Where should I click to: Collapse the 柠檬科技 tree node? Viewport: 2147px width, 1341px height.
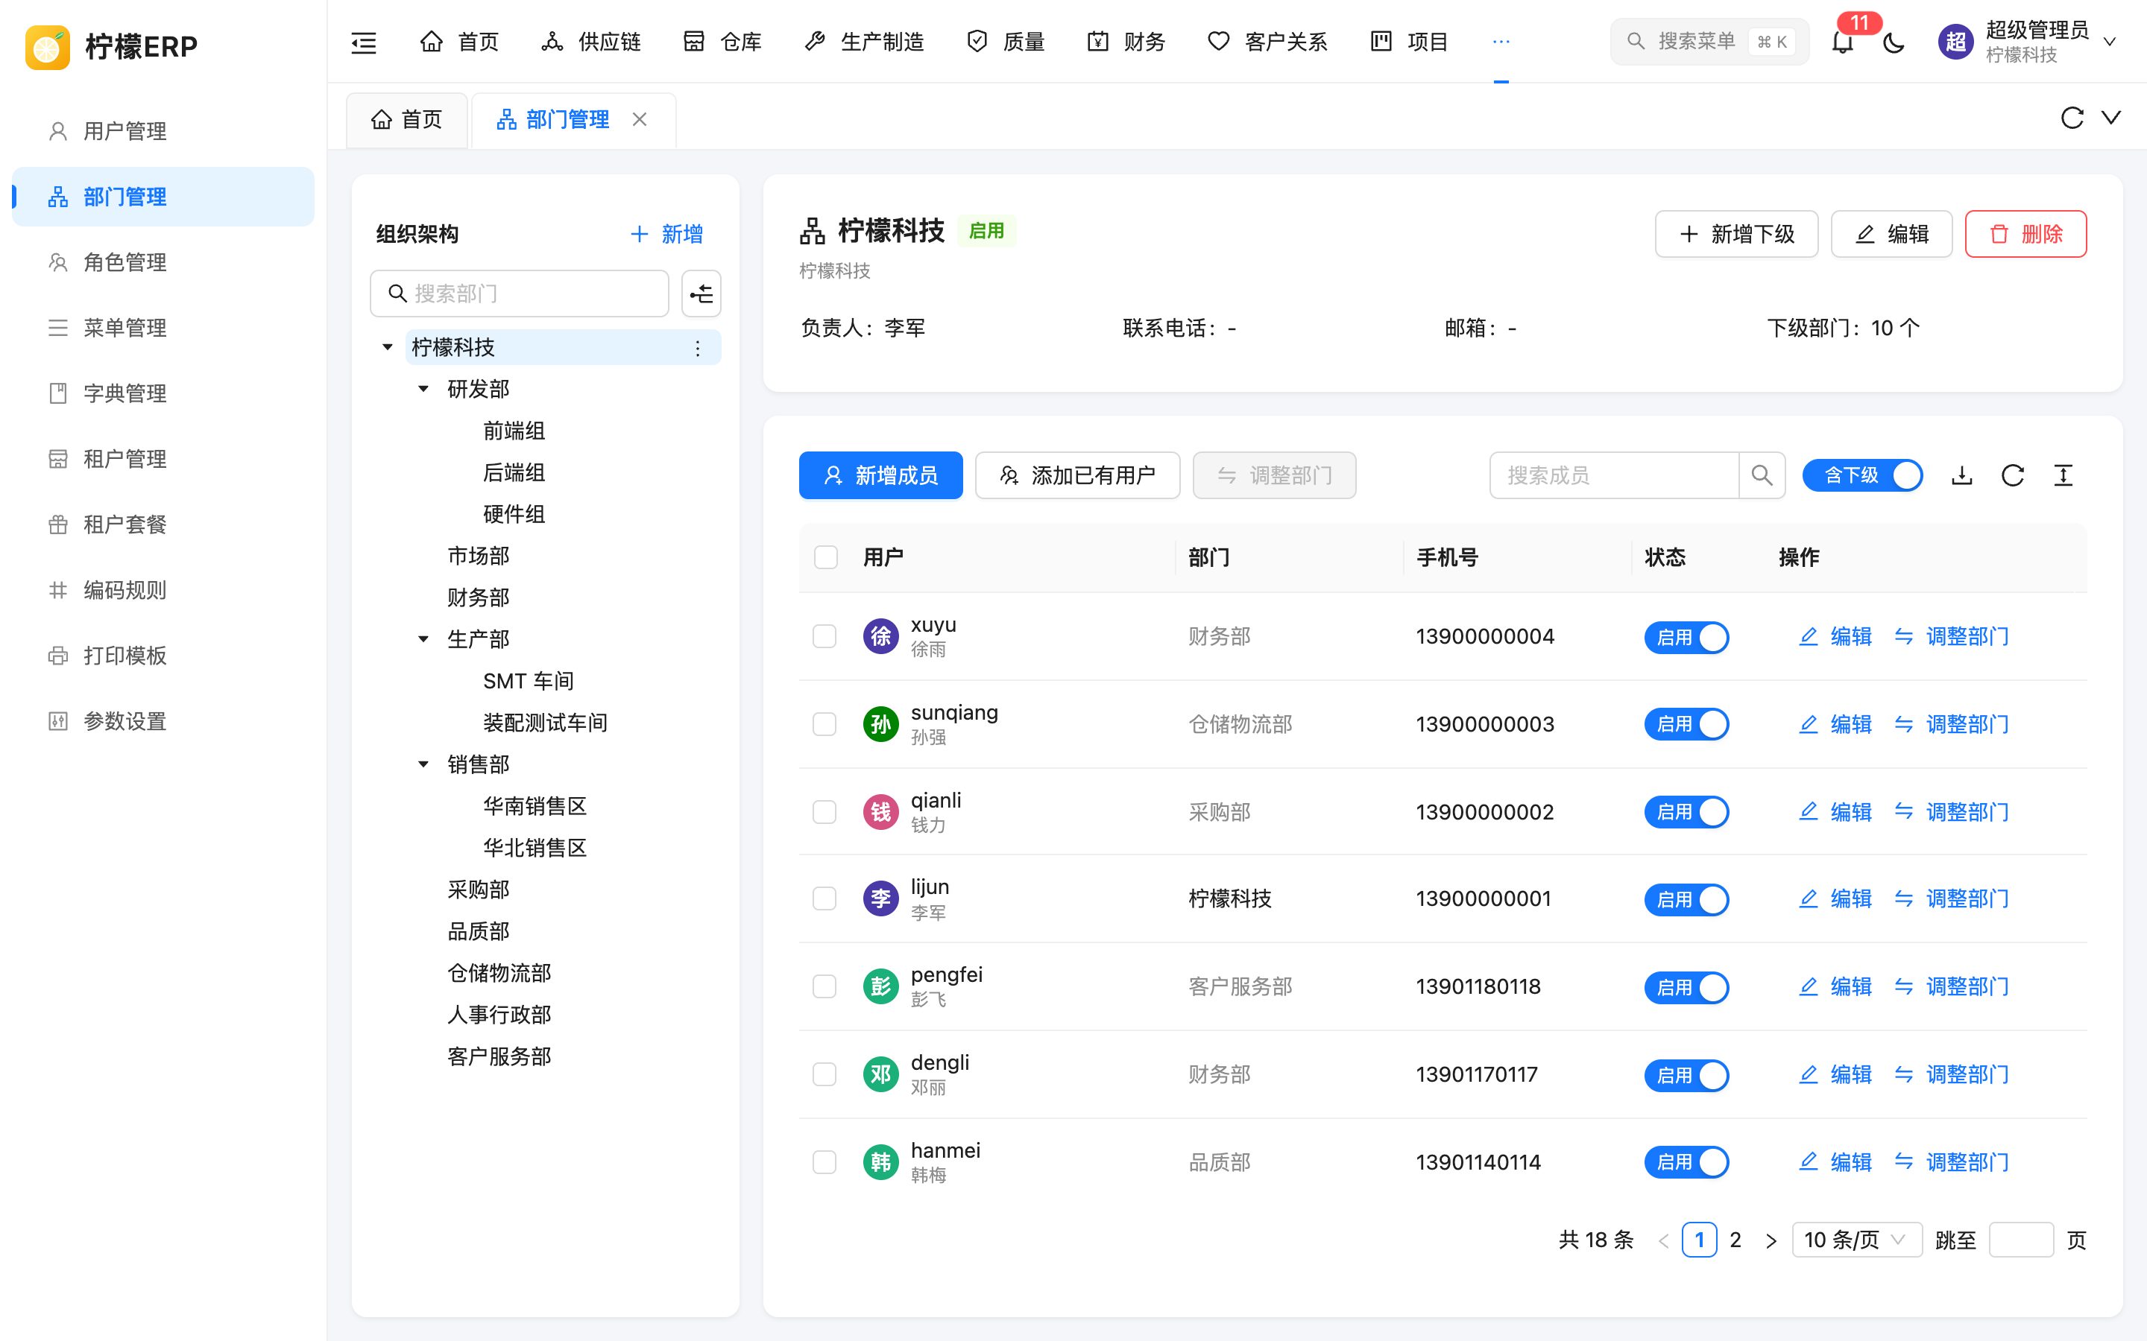click(387, 348)
